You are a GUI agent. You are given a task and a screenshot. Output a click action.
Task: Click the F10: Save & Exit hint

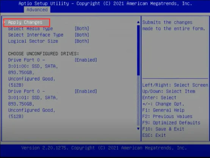(163, 129)
